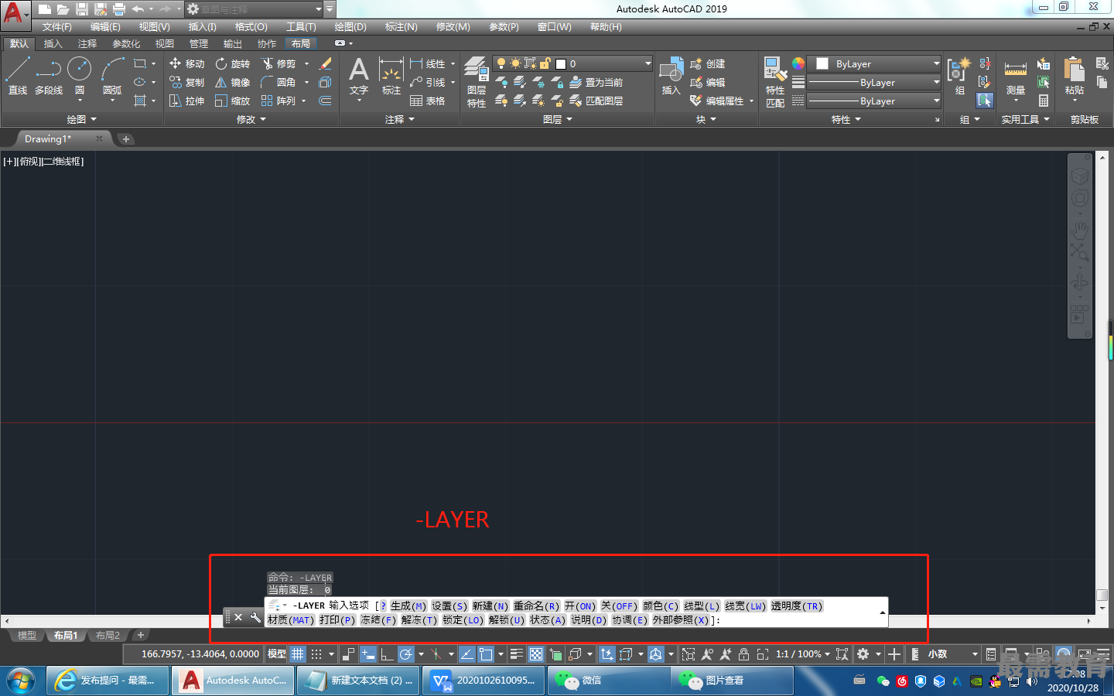Select the 多段线 (Polyline) tool

(48, 76)
